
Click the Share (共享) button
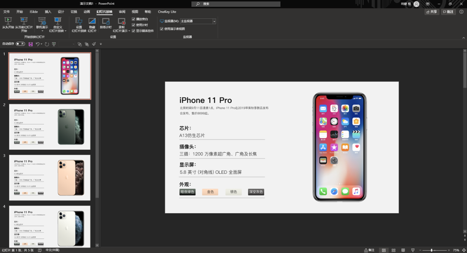432,12
